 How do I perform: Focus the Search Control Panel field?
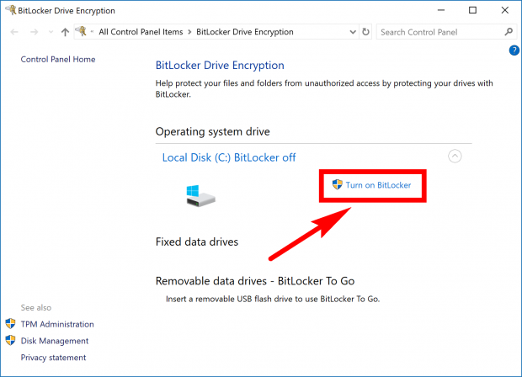click(438, 32)
